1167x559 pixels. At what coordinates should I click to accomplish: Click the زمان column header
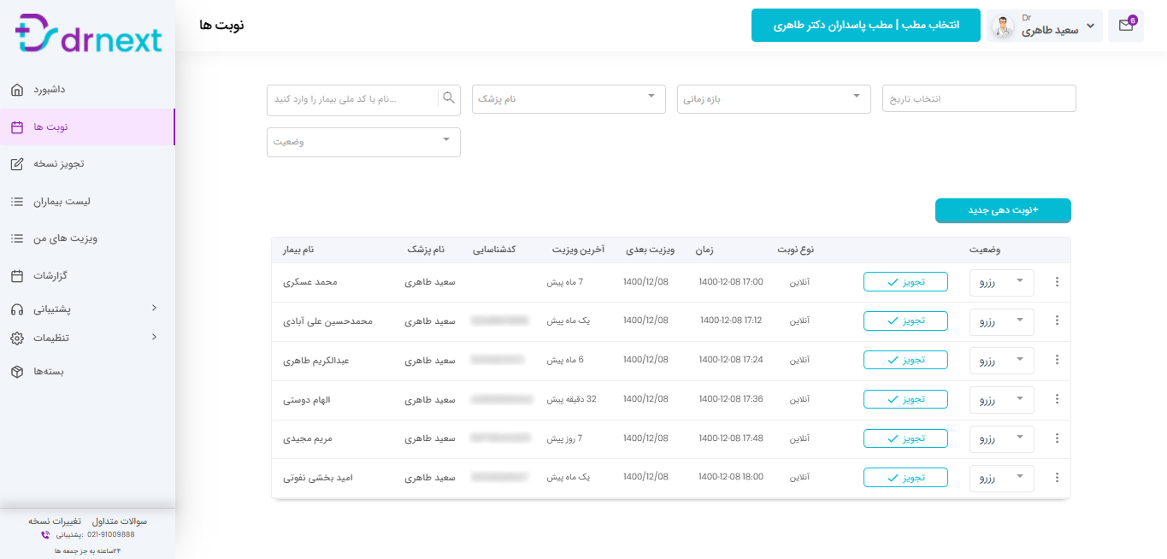coord(704,250)
